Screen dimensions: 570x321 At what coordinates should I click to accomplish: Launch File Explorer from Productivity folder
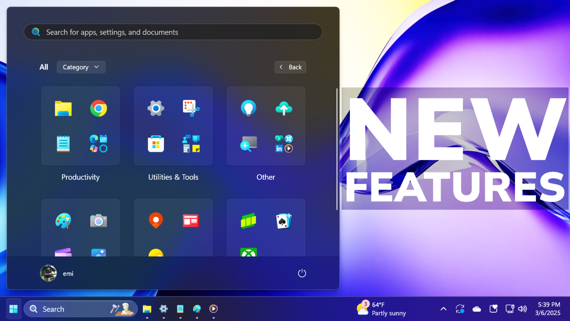tap(63, 108)
